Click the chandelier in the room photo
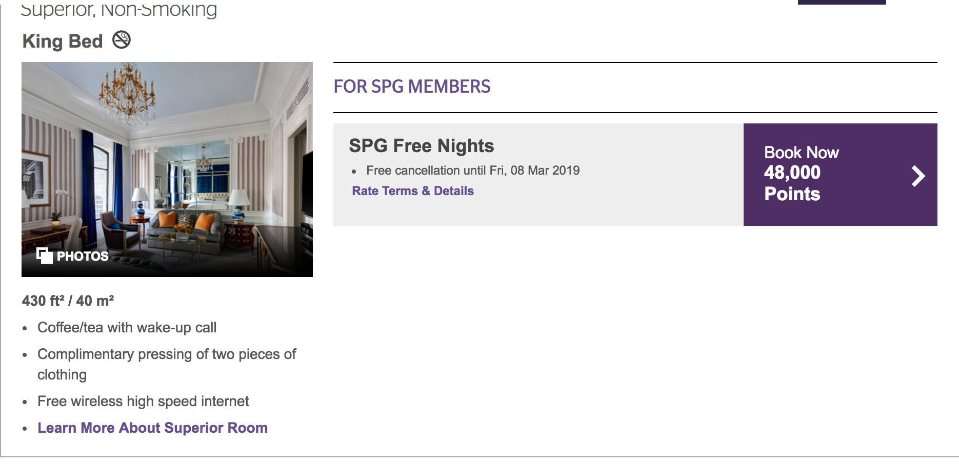This screenshot has height=465, width=959. (x=127, y=95)
